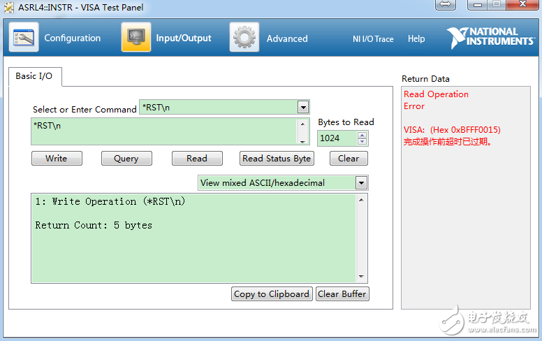Screen dimensions: 542x341
Task: Click the Read button
Action: pos(197,159)
